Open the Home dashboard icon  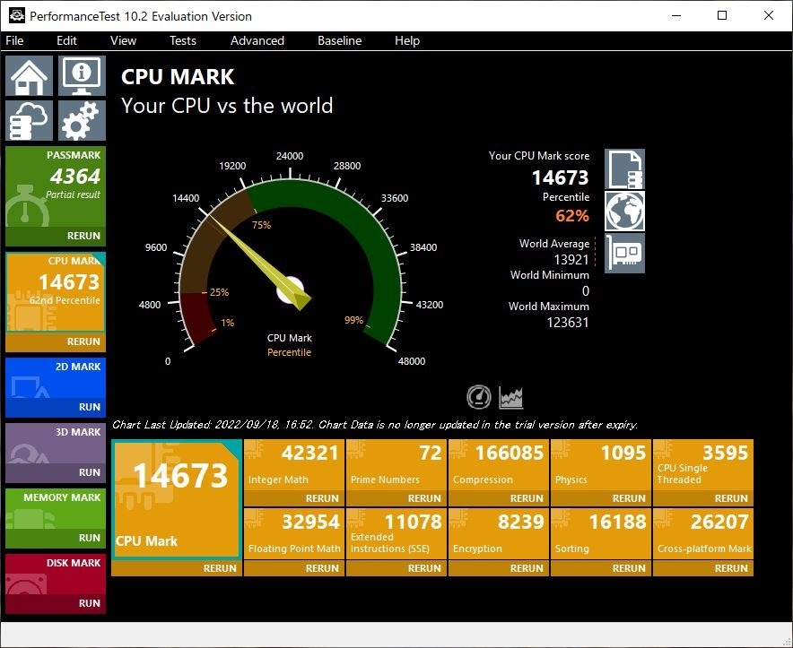30,76
